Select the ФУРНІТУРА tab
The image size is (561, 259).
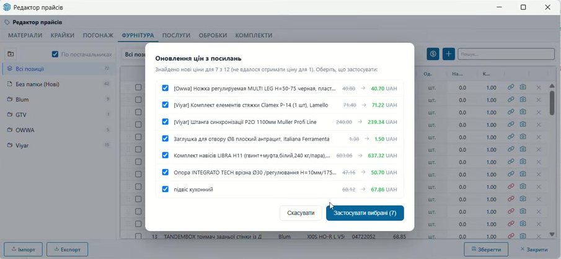click(138, 35)
